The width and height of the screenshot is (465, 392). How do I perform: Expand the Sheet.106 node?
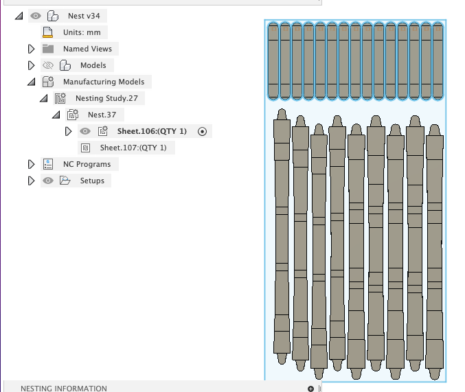pyautogui.click(x=68, y=131)
